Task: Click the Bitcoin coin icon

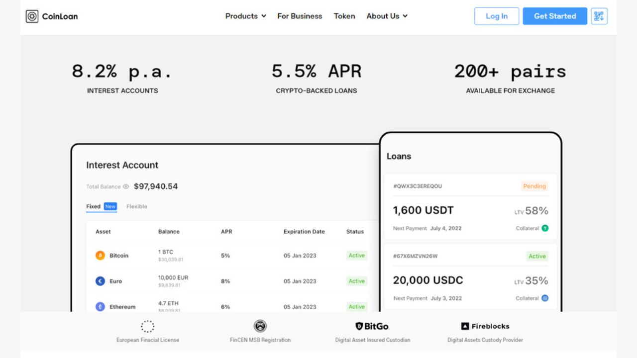Action: pos(100,256)
